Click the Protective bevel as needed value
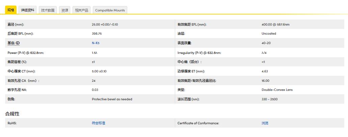Viewport: 348px width, 137px height. tap(112, 99)
